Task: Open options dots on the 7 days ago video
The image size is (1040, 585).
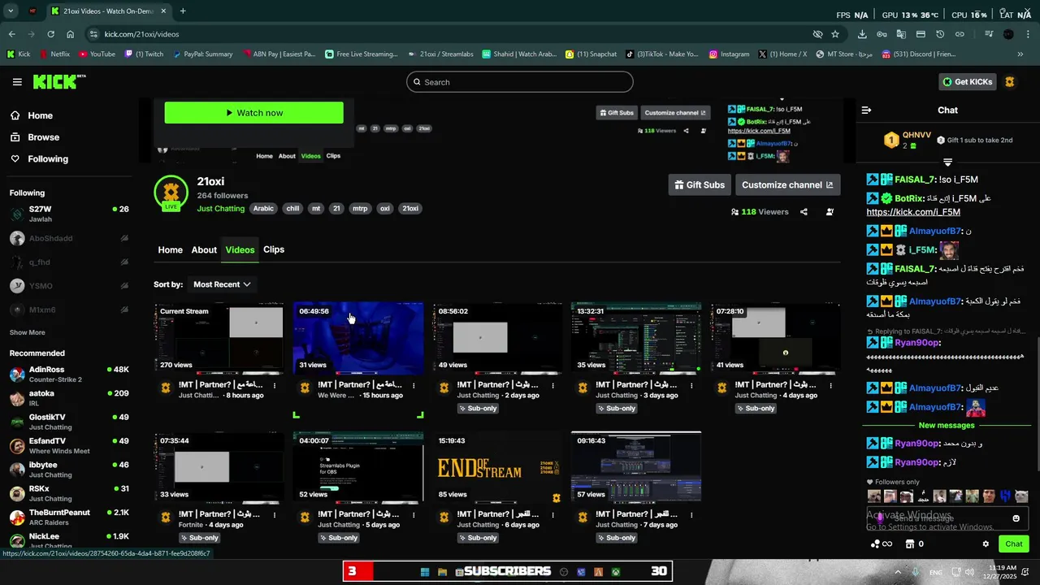Action: click(691, 515)
